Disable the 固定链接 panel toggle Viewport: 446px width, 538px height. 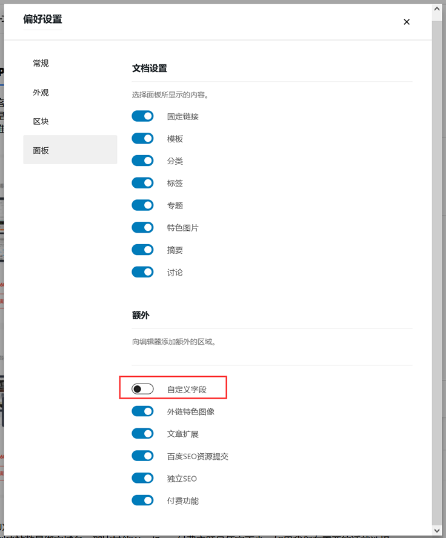pyautogui.click(x=142, y=116)
